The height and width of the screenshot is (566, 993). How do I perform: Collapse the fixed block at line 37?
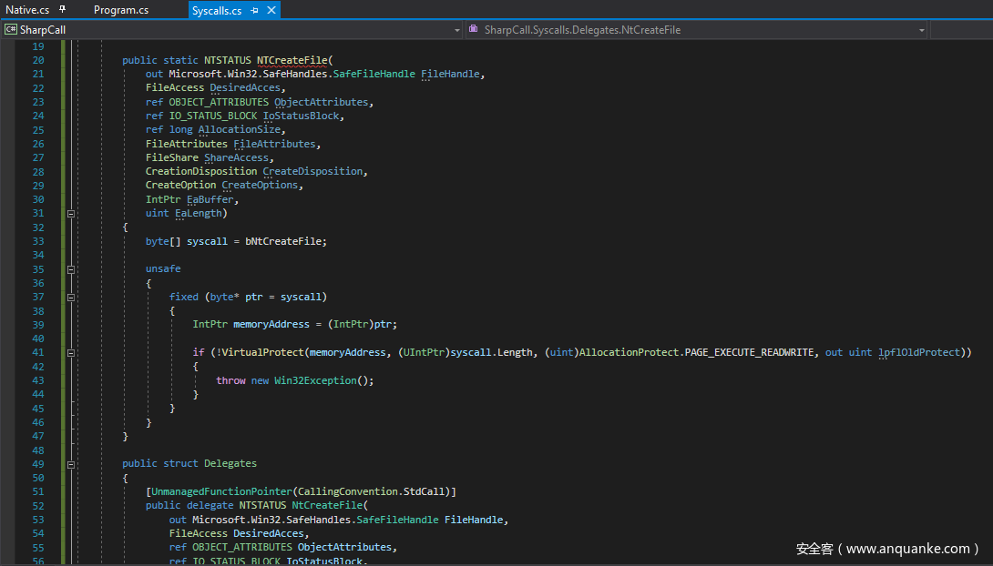pos(71,297)
